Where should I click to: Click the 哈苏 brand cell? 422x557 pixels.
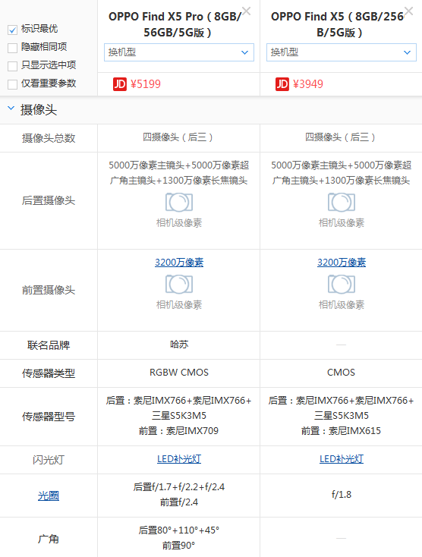[179, 345]
